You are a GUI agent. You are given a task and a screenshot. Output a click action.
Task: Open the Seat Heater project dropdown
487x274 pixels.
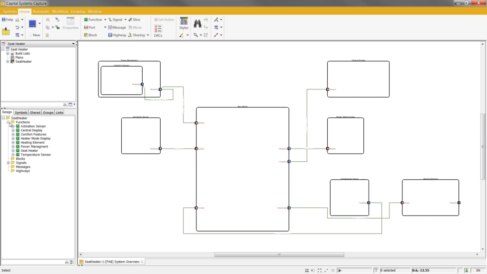[73, 44]
